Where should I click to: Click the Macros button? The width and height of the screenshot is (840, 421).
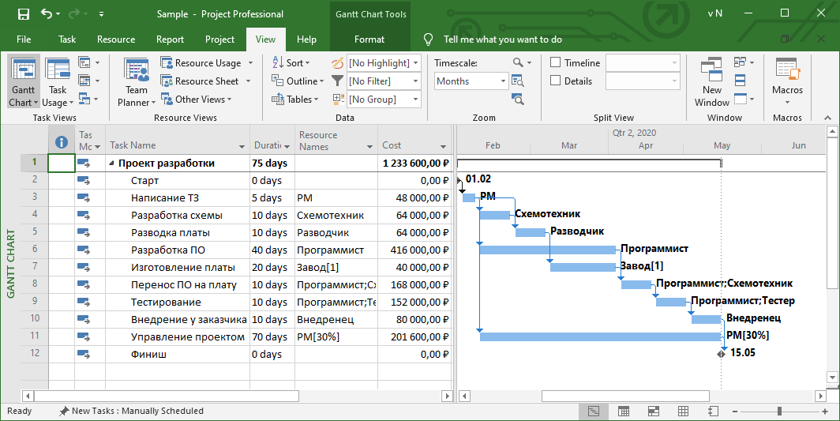click(x=788, y=81)
